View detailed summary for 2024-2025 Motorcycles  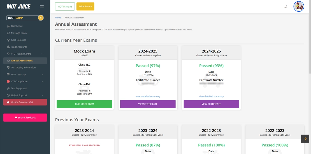pos(148,97)
